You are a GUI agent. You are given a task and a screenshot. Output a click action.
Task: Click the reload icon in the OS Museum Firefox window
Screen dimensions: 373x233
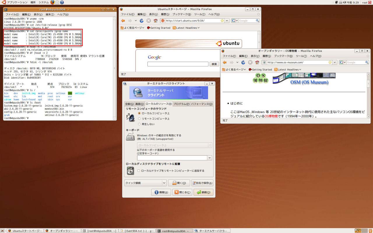coord(243,62)
